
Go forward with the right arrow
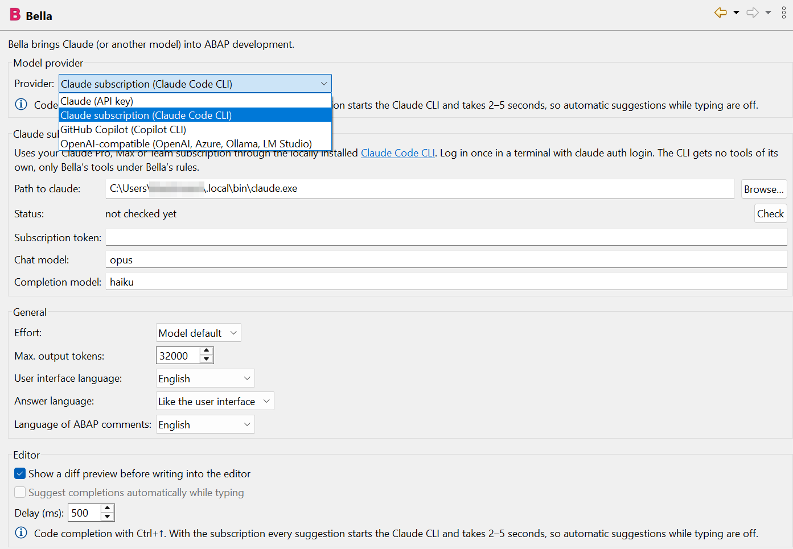tap(753, 13)
